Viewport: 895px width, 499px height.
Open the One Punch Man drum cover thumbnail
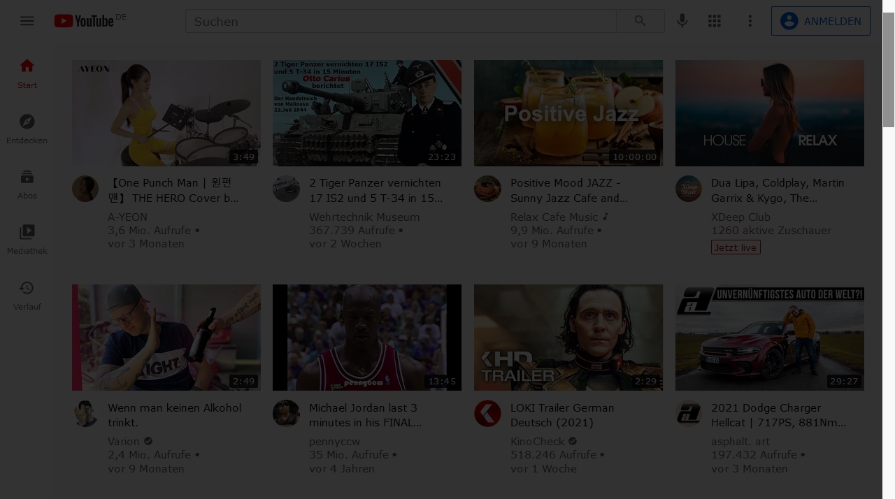click(x=166, y=113)
